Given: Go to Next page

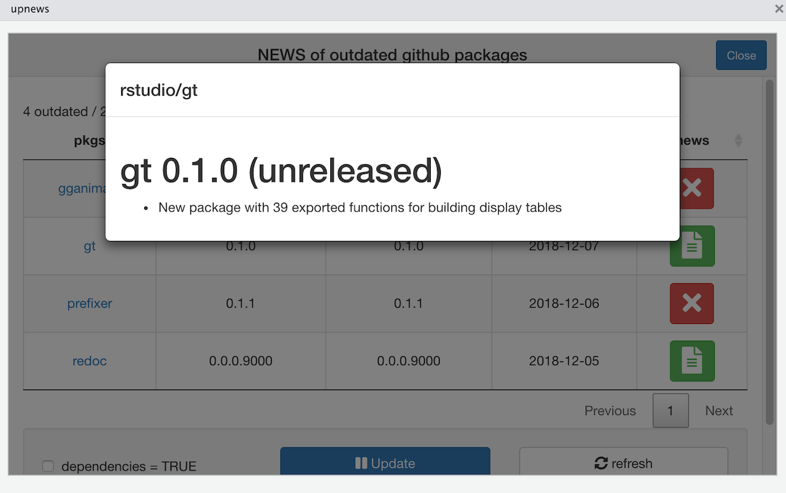Looking at the screenshot, I should [x=719, y=411].
